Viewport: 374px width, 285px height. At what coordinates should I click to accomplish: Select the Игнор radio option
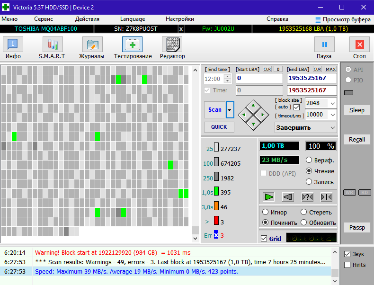coord(266,212)
